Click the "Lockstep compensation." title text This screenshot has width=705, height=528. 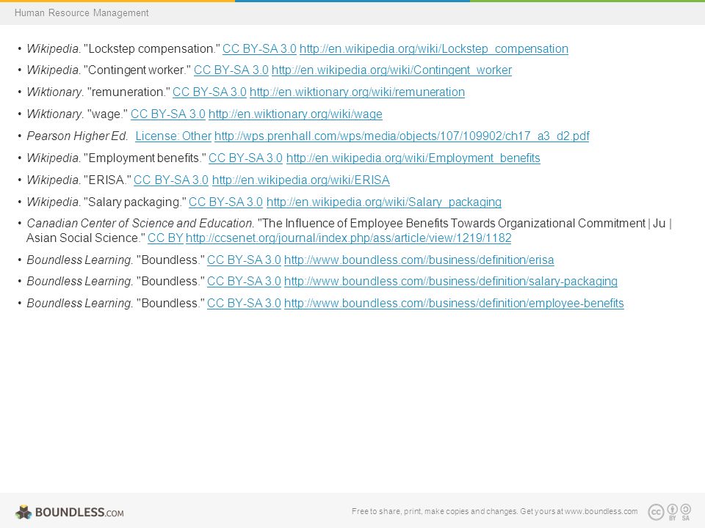(x=152, y=48)
